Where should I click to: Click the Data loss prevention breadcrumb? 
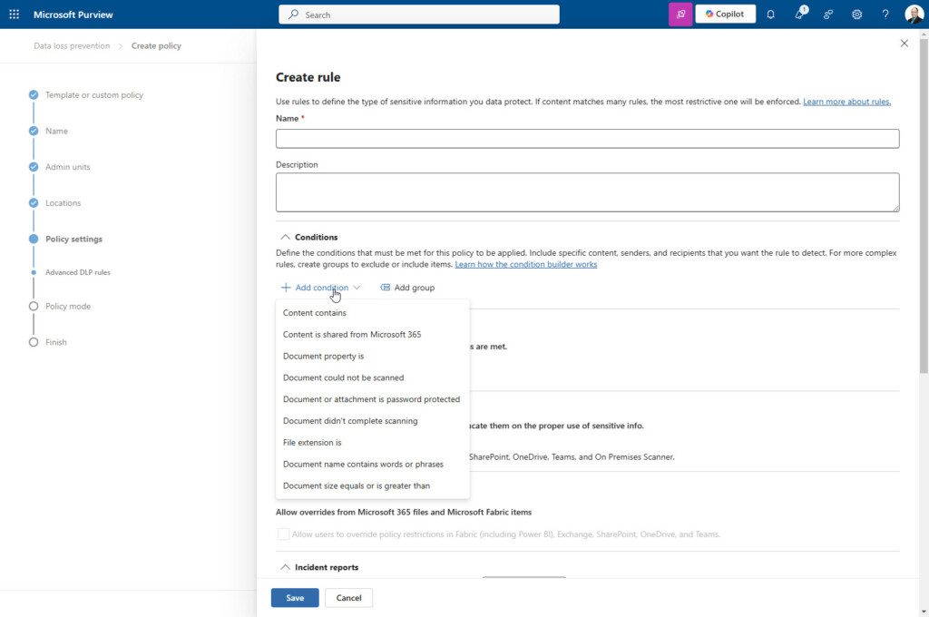[x=72, y=46]
